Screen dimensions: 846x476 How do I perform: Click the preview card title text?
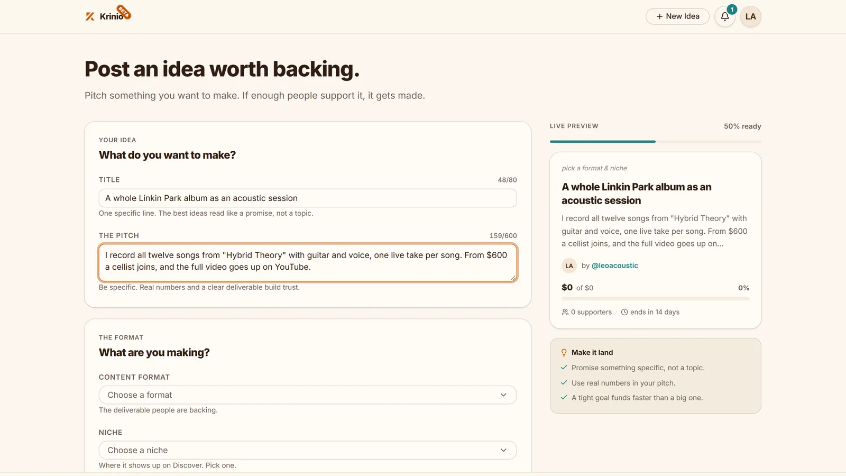637,194
